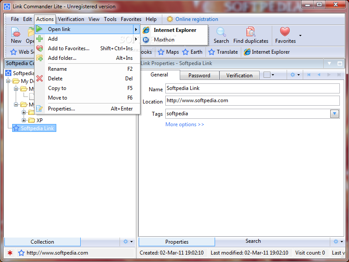The image size is (349, 262).
Task: Click into the Name input field
Action: click(x=253, y=88)
